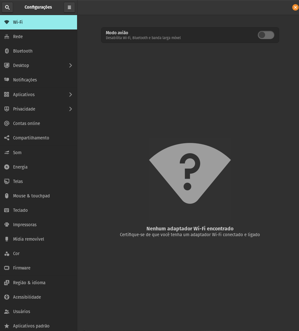Click the Compartilhamento share icon
Image resolution: width=299 pixels, height=331 pixels.
(x=7, y=138)
